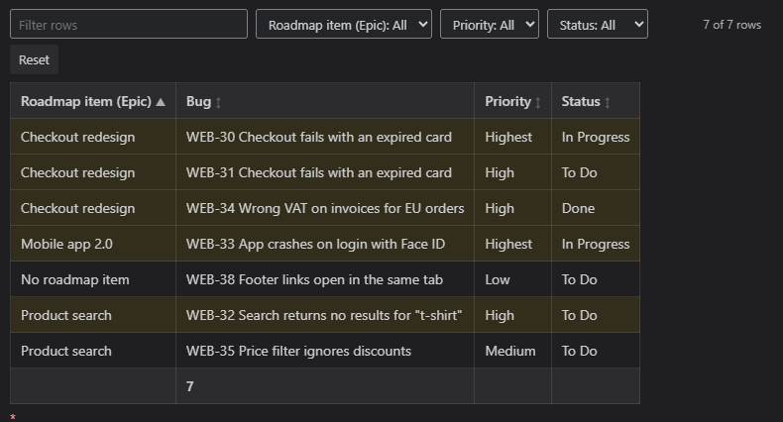Viewport: 783px width, 422px height.
Task: Open the Status: All dropdown
Action: point(598,24)
